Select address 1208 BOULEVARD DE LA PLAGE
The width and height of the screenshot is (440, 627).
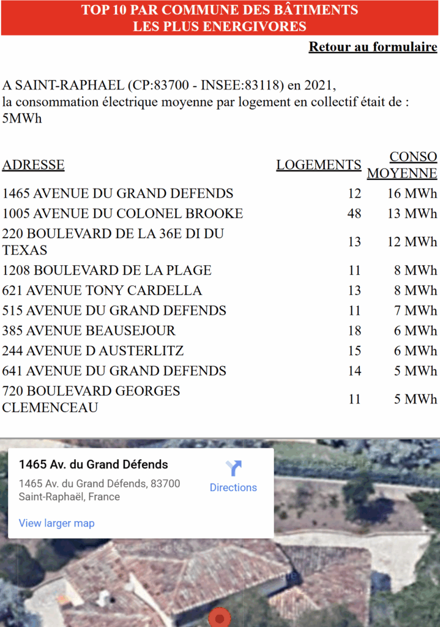106,270
